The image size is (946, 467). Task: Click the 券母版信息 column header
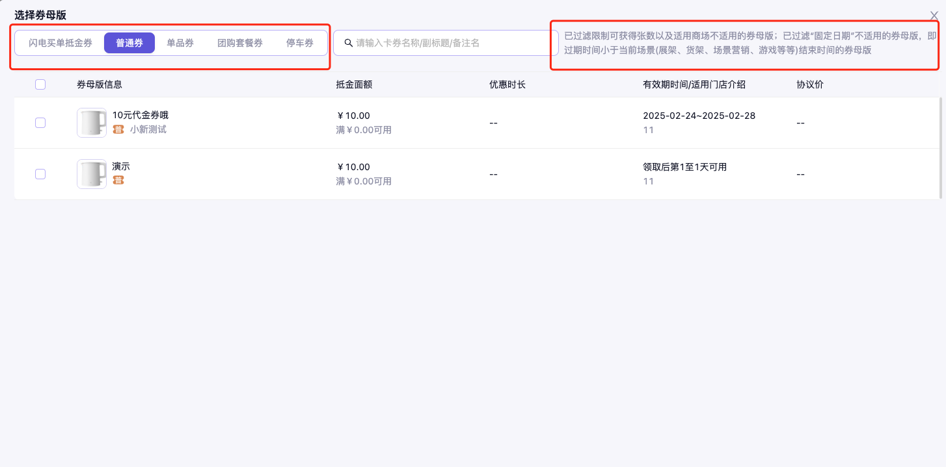(100, 84)
